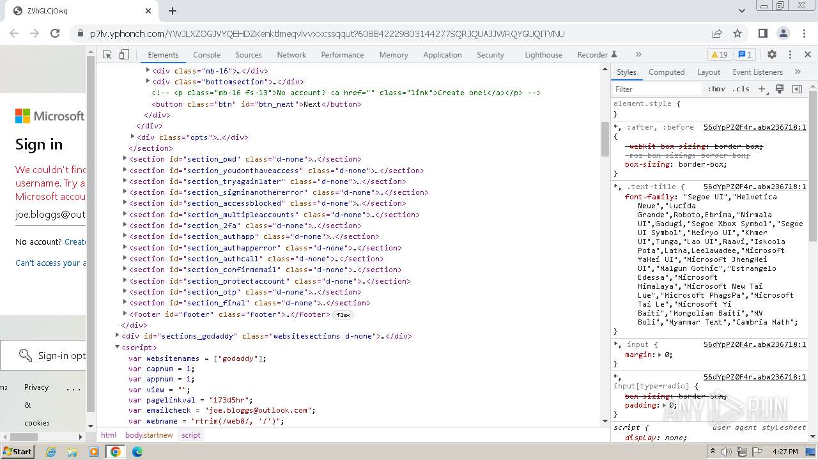Viewport: 818px width, 460px height.
Task: Toggle the .cls element classes button
Action: [x=741, y=89]
